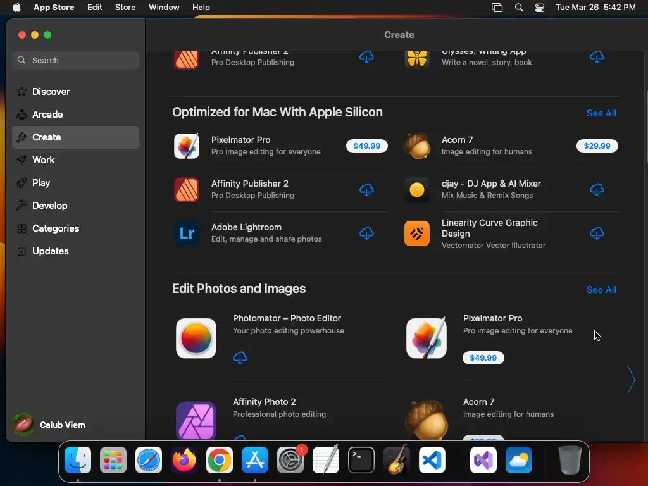The height and width of the screenshot is (486, 648).
Task: Open Affinity Publisher 2 icon in Apple Silicon section
Action: point(187,190)
